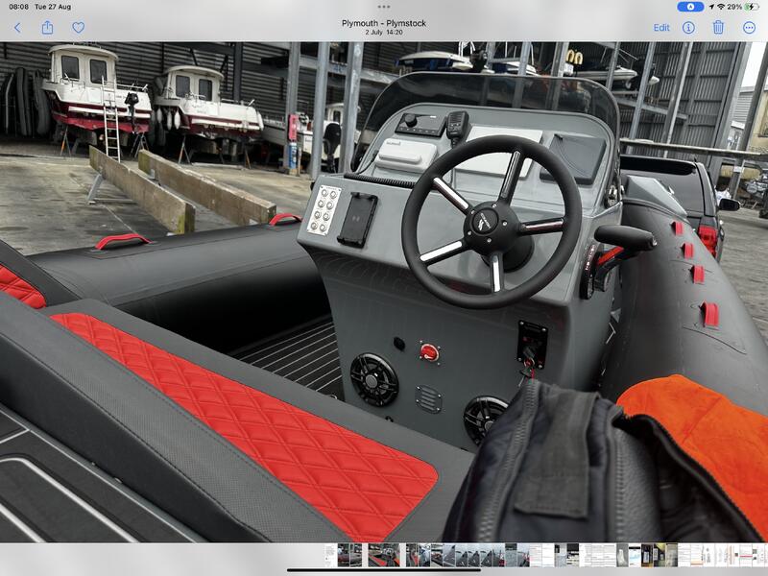This screenshot has width=768, height=576.
Task: Tap the battery 29% indicator
Action: [x=744, y=7]
